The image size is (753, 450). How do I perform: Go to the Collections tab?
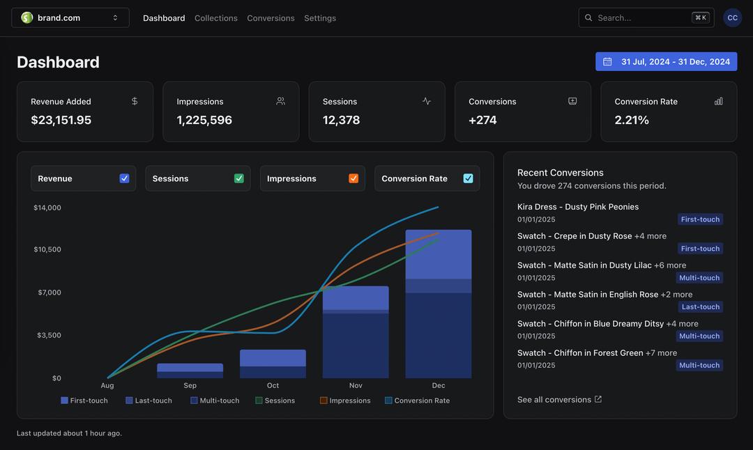coord(216,18)
